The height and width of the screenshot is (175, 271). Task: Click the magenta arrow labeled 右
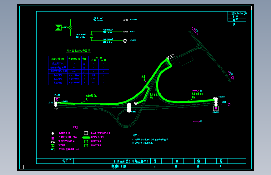pos(197,122)
